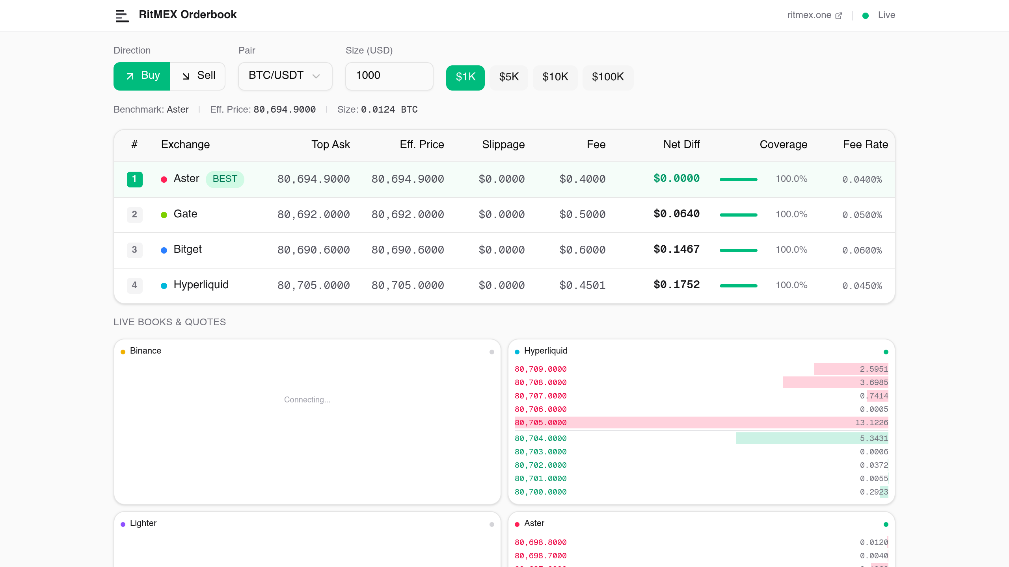Click the Bitget fee value $0.6000

(x=583, y=250)
